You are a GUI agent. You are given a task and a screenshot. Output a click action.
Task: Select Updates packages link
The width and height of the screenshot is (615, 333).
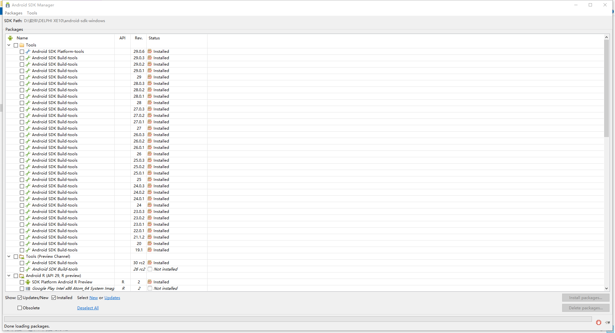[x=112, y=298]
